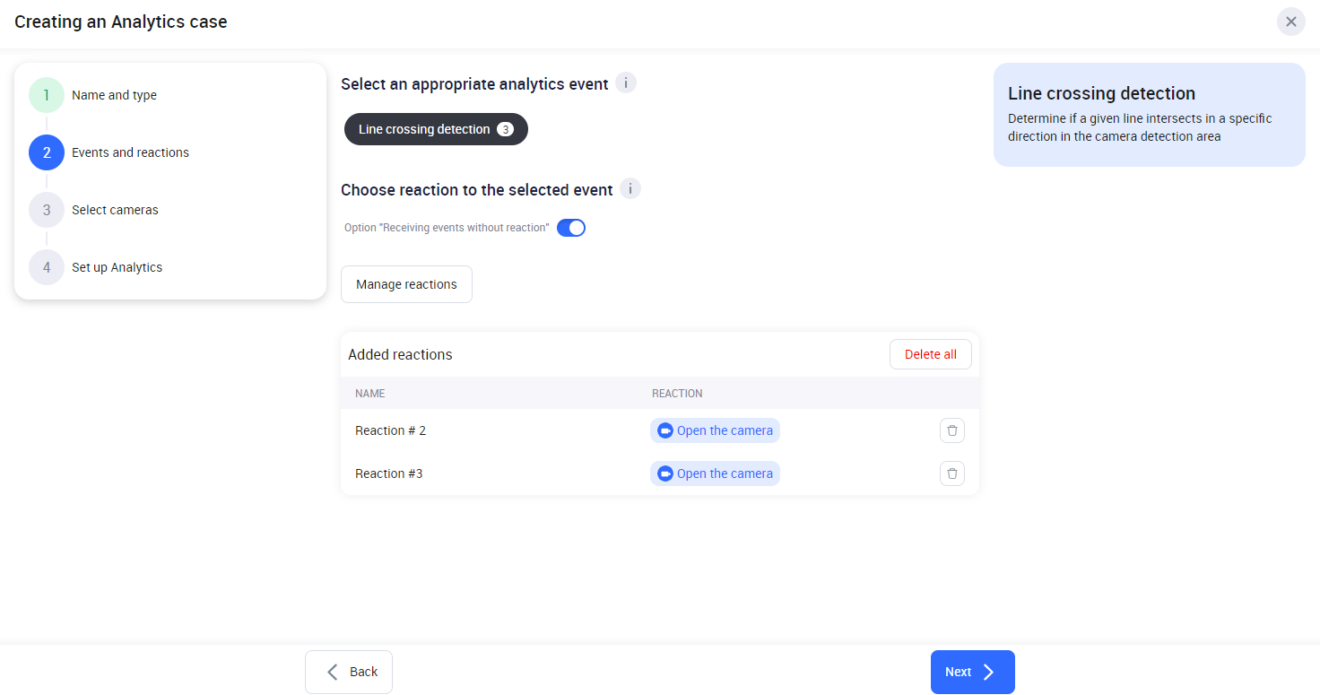This screenshot has width=1320, height=695.
Task: Click Open the camera tag for Reaction #3
Action: coord(724,473)
